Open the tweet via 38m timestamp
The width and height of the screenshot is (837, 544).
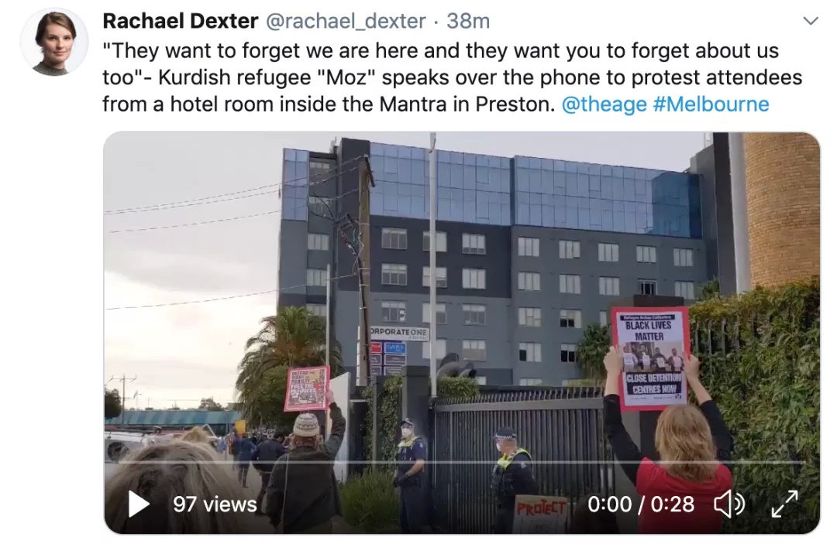(468, 22)
